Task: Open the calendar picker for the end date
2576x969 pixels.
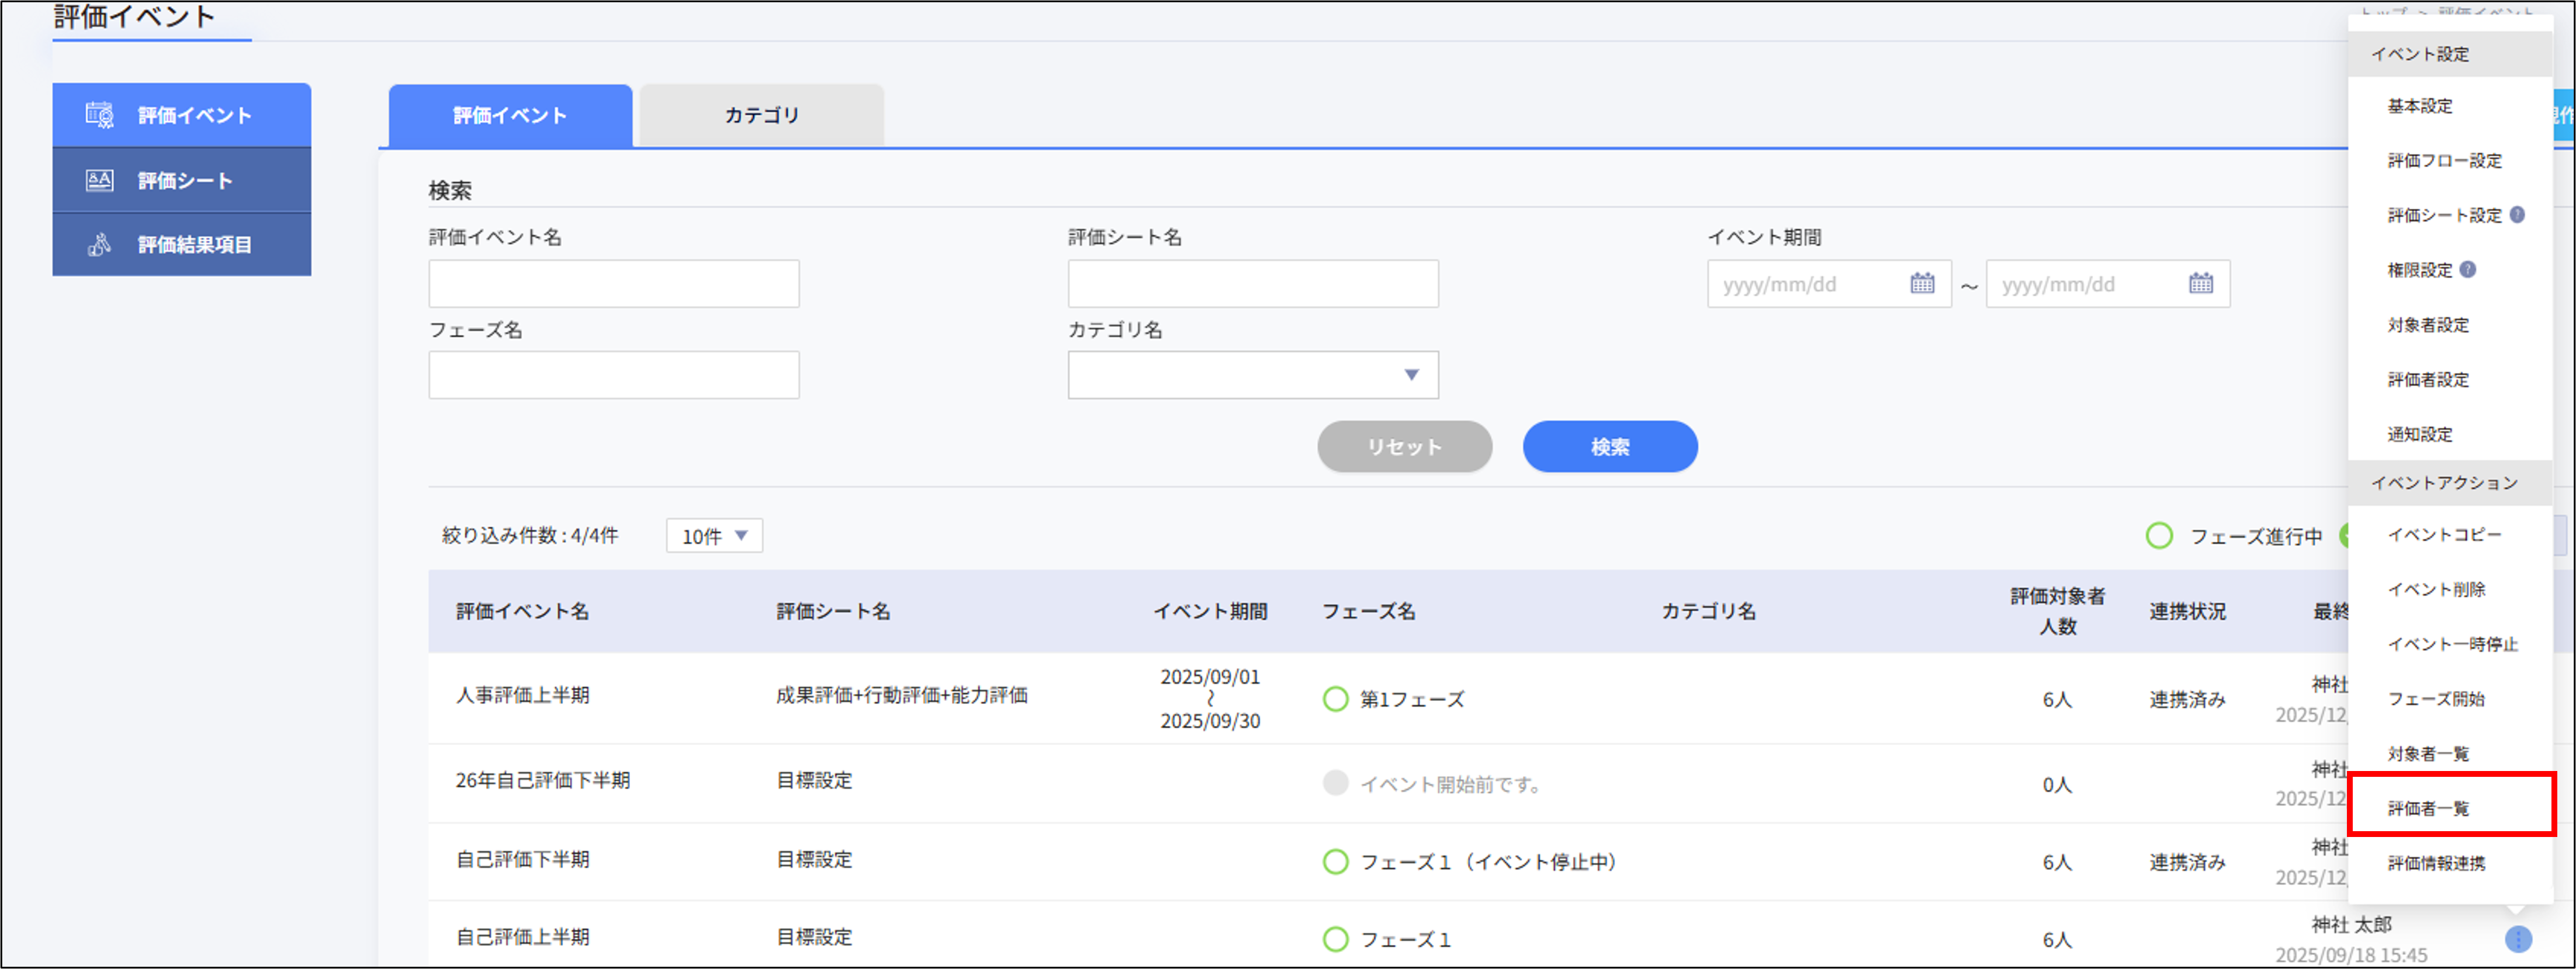Action: tap(2202, 284)
